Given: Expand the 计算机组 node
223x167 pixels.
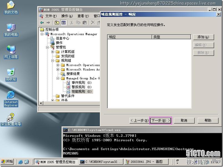Looking at the screenshot, I should 52,52.
